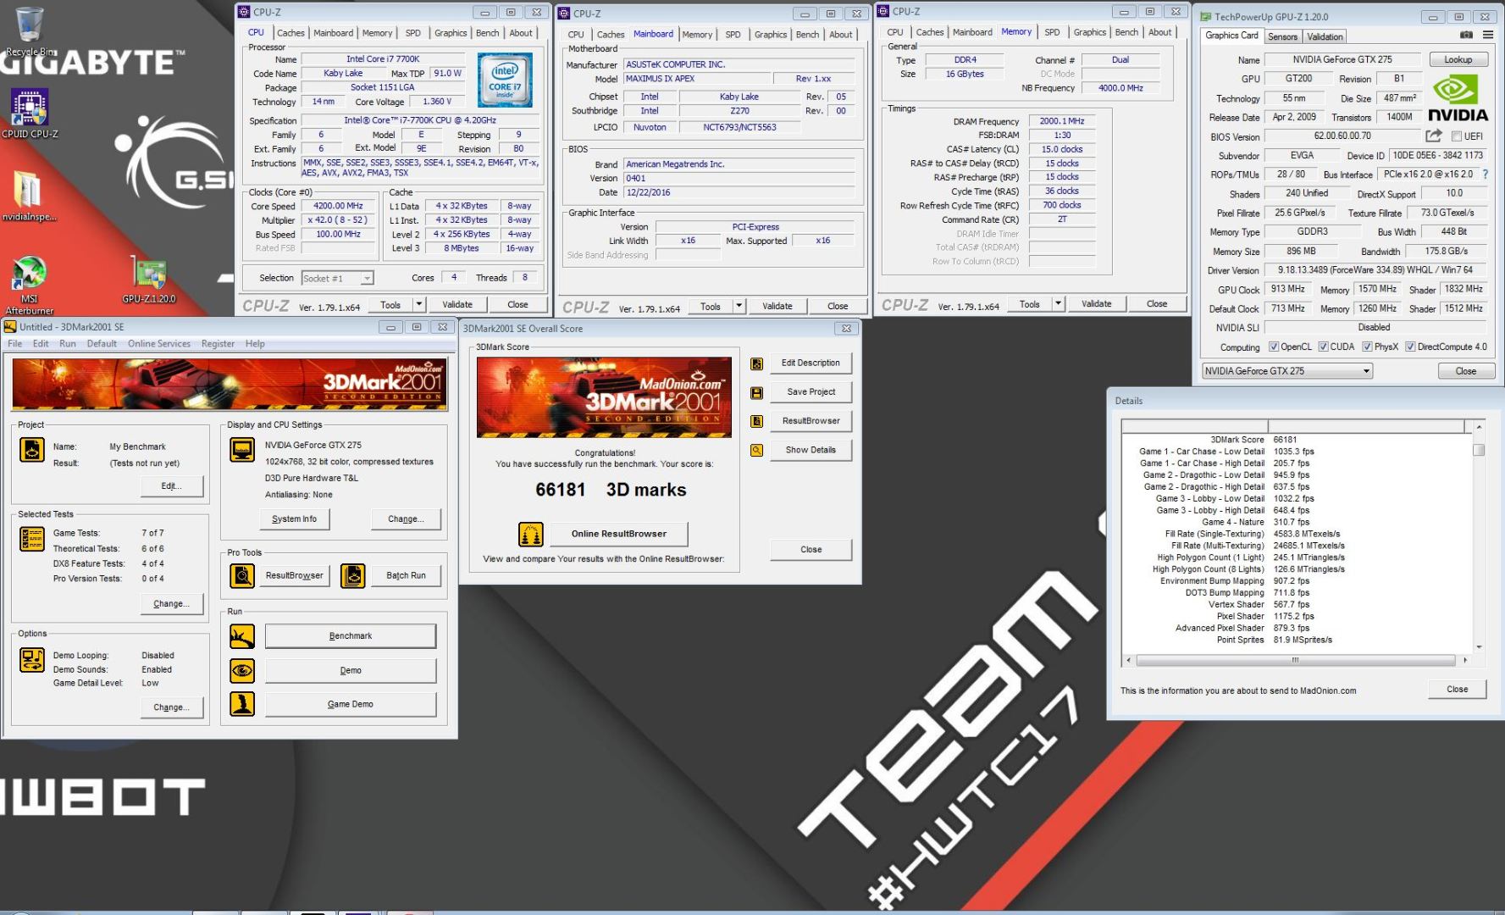The height and width of the screenshot is (915, 1505).
Task: Click the ResultBrowser magnifier icon in Pro Tools
Action: pos(242,575)
